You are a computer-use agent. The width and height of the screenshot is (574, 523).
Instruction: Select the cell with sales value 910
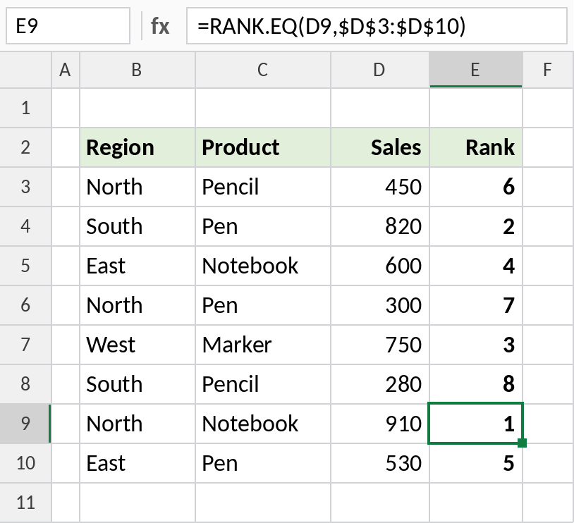coord(380,424)
